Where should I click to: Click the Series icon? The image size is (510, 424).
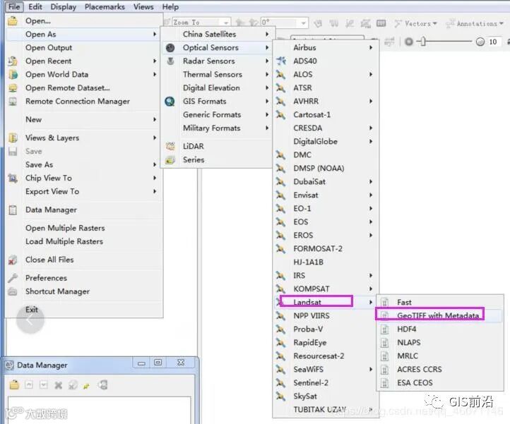point(170,160)
